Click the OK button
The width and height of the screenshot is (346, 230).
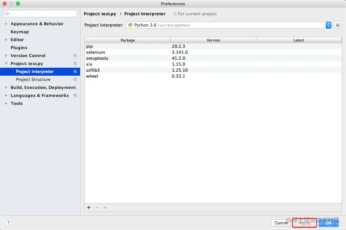(329, 223)
